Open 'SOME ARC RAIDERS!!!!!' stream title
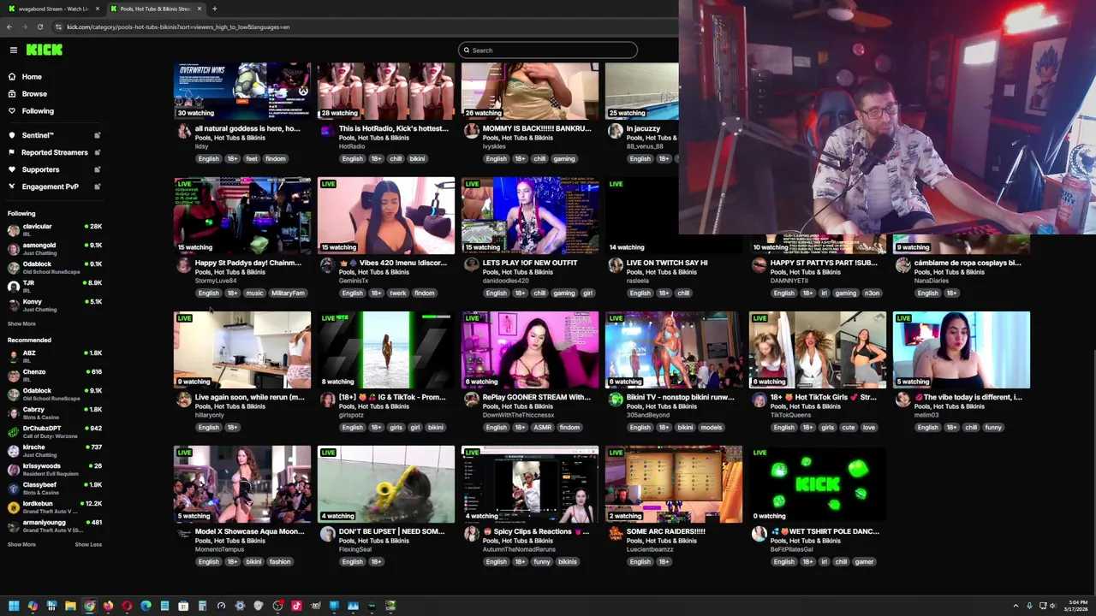1096x616 pixels. pyautogui.click(x=665, y=531)
